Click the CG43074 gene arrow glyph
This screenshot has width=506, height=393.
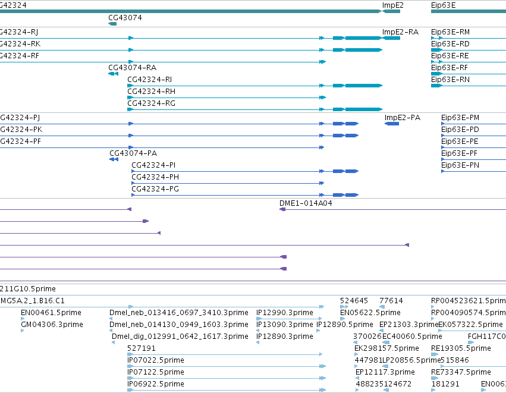pos(112,24)
